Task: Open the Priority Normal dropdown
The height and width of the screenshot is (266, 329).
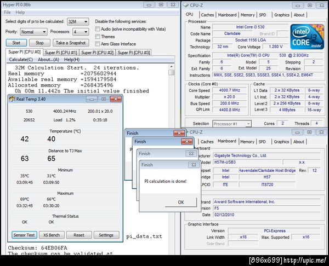Action: [x=33, y=32]
